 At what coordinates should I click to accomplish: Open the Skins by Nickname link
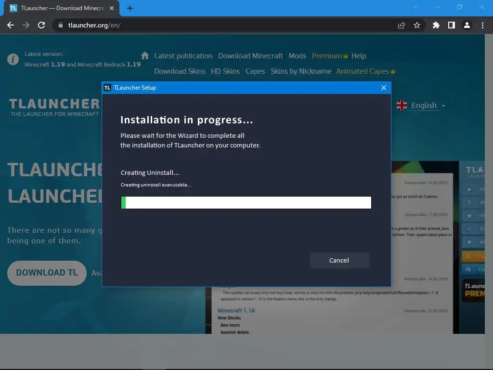click(x=301, y=71)
